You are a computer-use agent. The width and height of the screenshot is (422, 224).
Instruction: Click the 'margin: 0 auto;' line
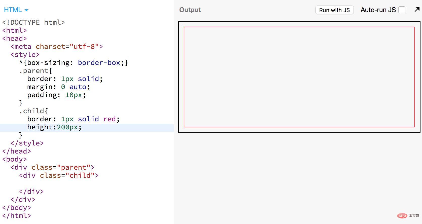[x=58, y=87]
